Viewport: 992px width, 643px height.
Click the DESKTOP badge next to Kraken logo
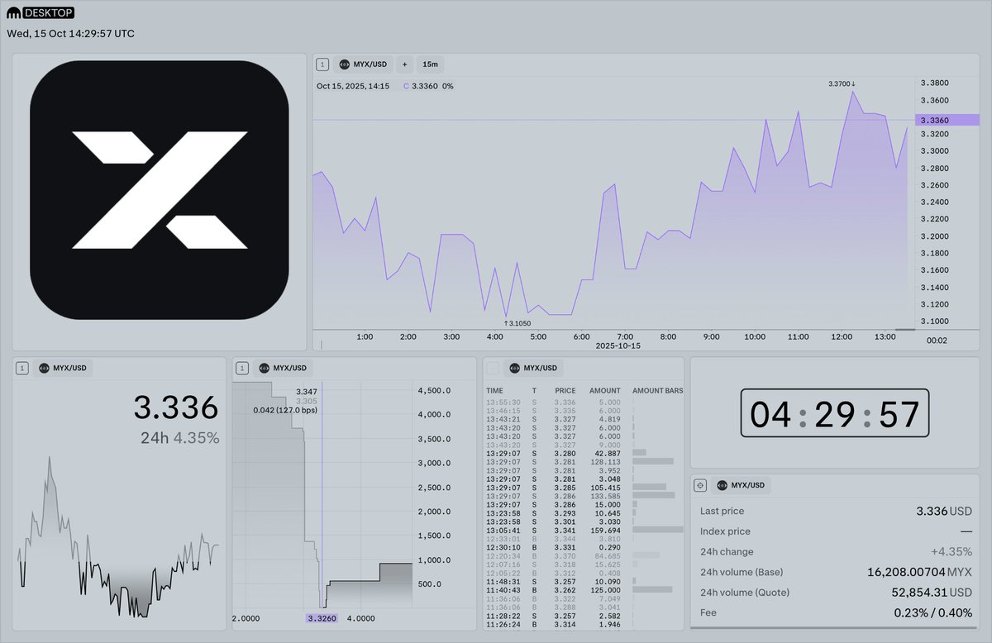coord(49,13)
